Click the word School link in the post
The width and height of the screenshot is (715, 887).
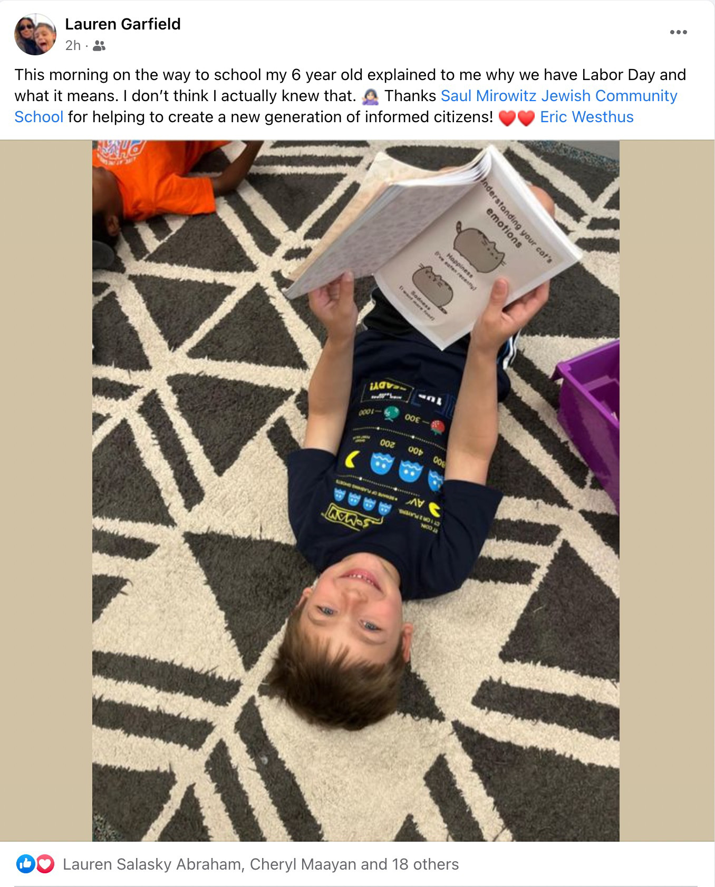pyautogui.click(x=39, y=117)
